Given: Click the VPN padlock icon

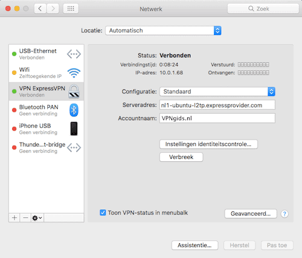Looking at the screenshot, I should pos(74,91).
